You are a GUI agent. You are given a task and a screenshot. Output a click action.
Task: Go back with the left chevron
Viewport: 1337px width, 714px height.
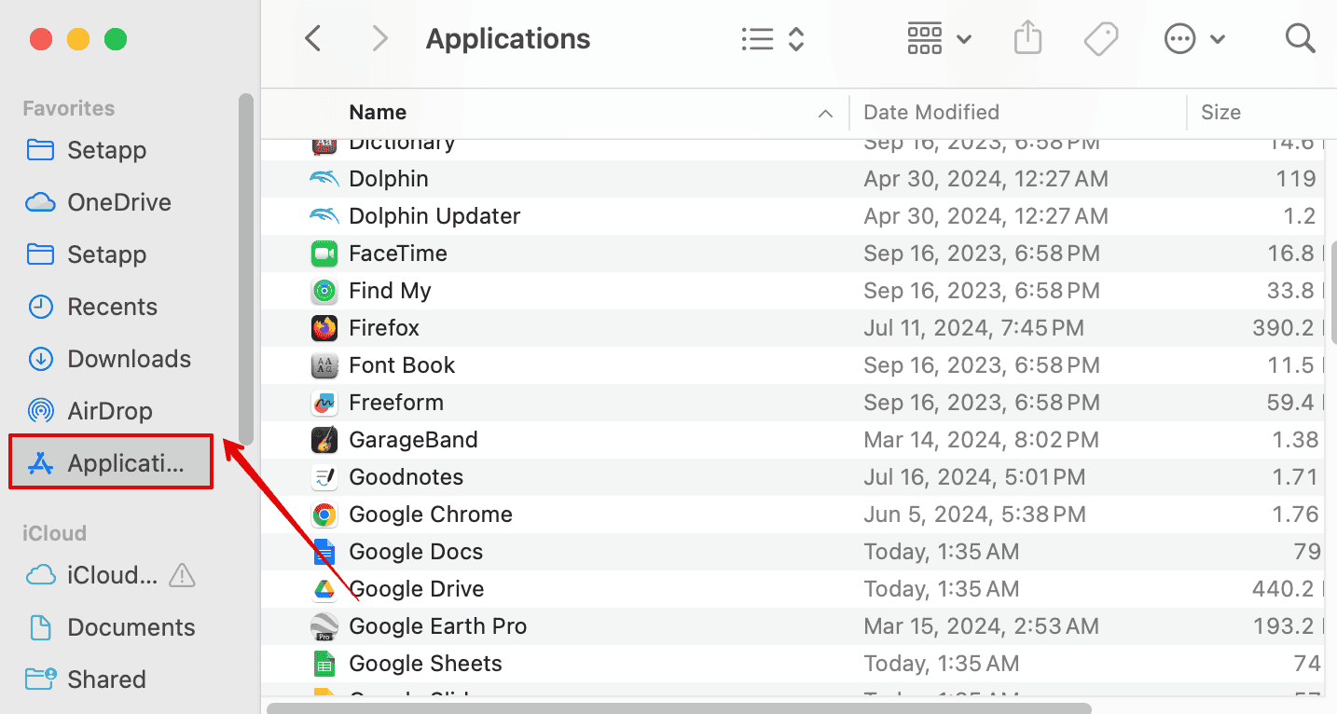point(313,39)
